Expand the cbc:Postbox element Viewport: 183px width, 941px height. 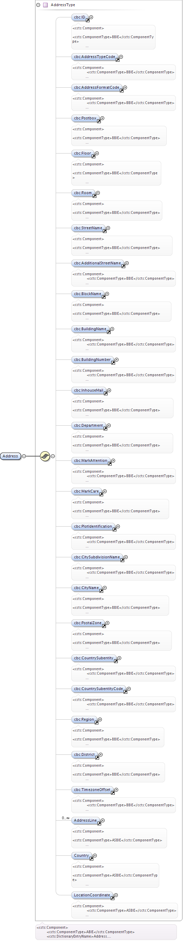[103, 118]
